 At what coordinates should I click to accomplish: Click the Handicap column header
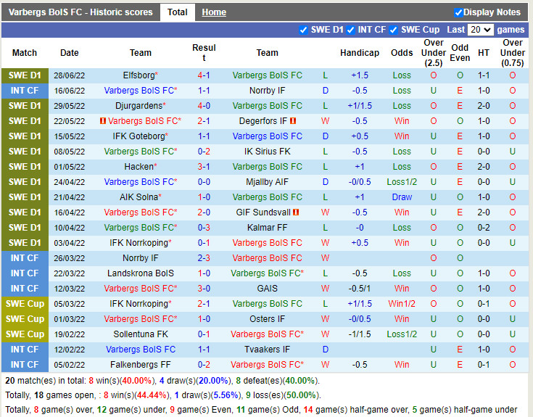(x=359, y=53)
